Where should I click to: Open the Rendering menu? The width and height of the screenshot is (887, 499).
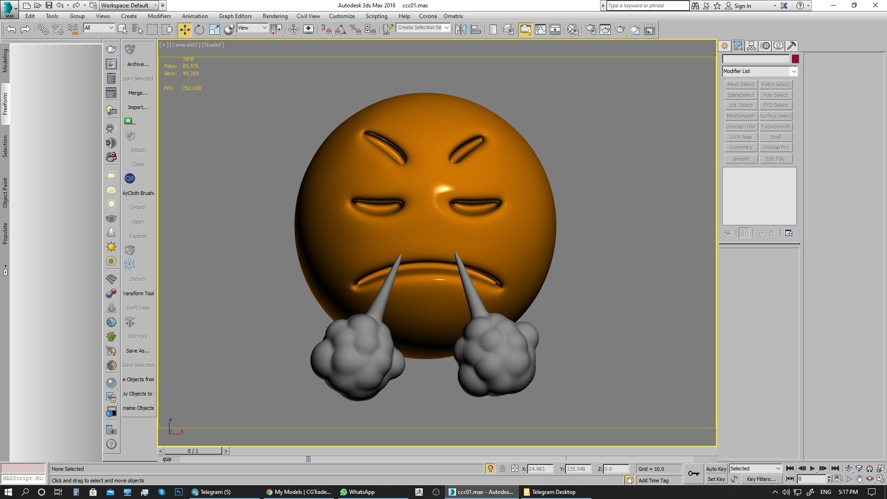(275, 16)
